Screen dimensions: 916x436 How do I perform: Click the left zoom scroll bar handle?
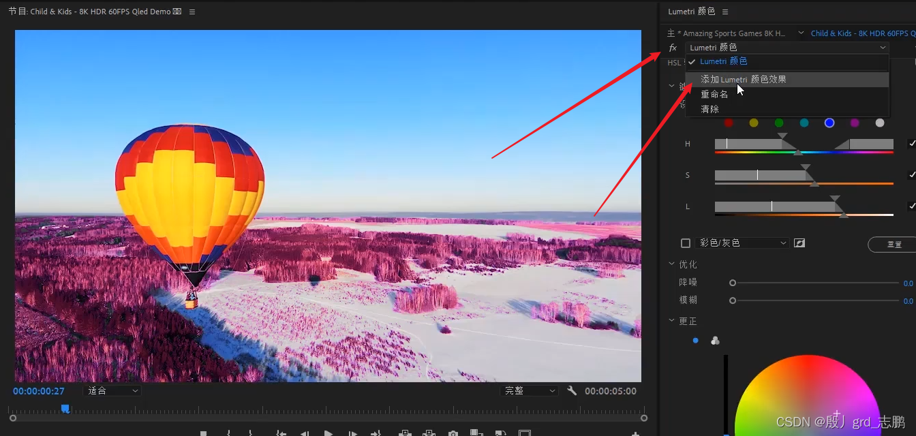pyautogui.click(x=12, y=418)
